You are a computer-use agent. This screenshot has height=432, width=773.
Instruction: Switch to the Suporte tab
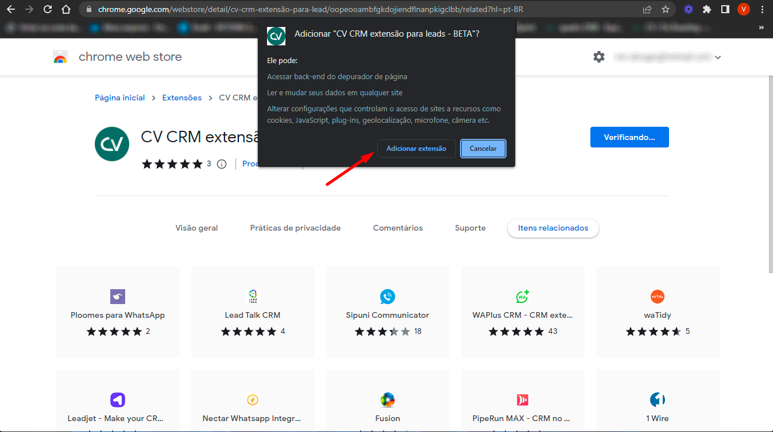tap(470, 228)
